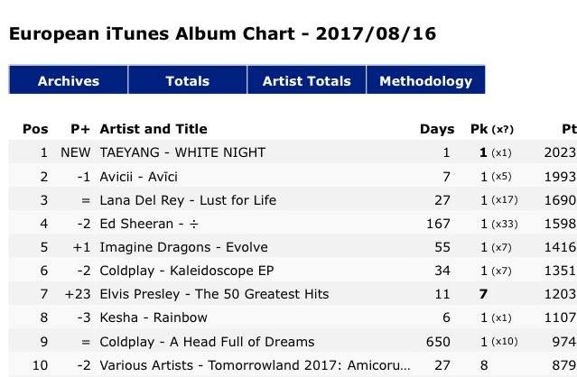Click the Pk column header

(479, 130)
